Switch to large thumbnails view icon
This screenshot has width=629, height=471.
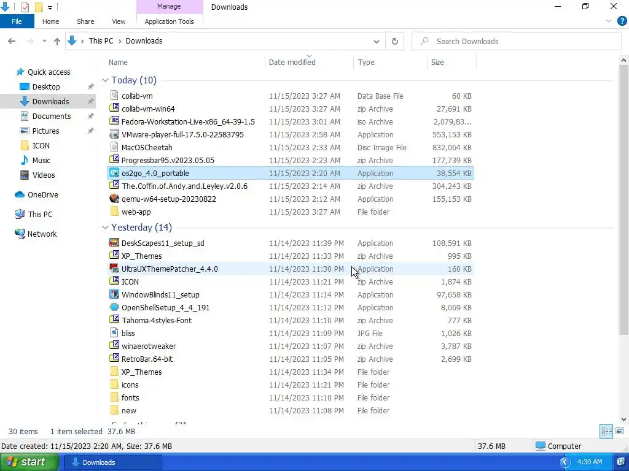[620, 431]
